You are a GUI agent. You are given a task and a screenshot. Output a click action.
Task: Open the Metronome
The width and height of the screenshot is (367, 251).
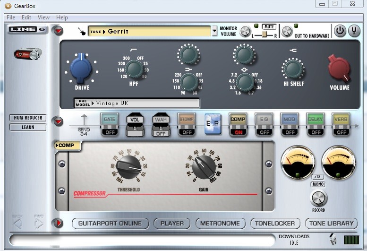coord(220,224)
